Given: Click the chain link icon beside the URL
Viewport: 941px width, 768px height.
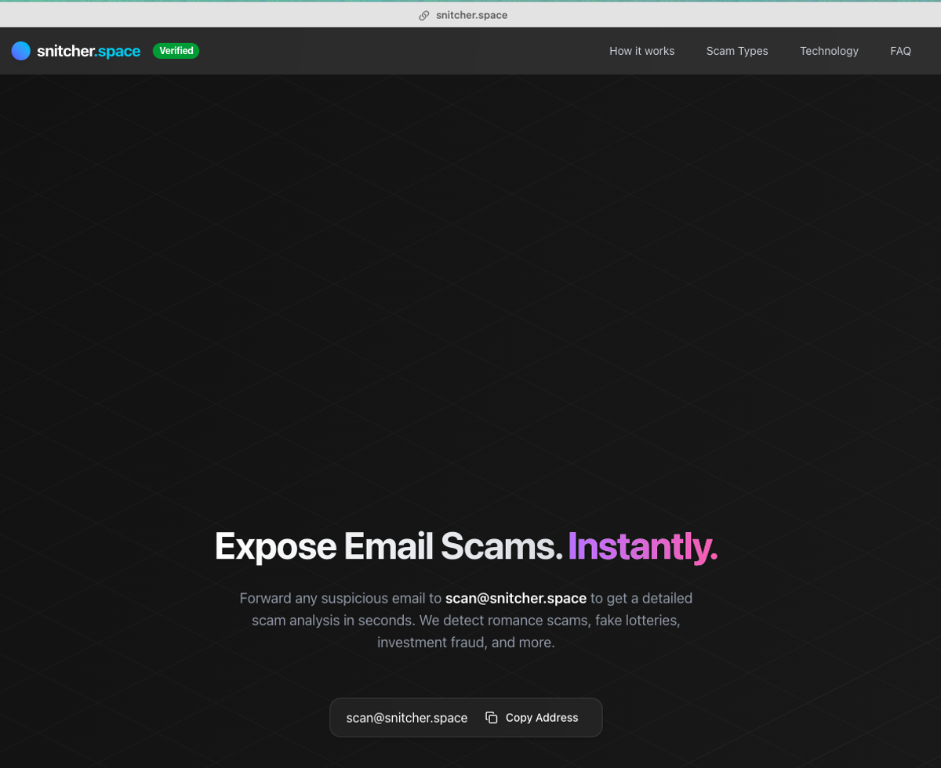Looking at the screenshot, I should pyautogui.click(x=424, y=15).
